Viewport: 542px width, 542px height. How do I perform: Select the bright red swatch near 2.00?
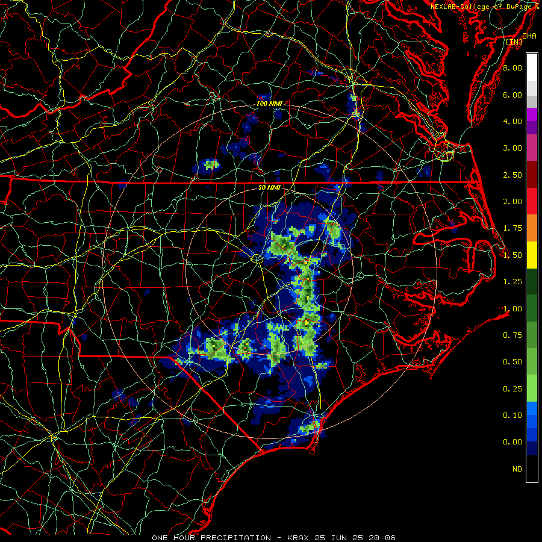pos(532,201)
